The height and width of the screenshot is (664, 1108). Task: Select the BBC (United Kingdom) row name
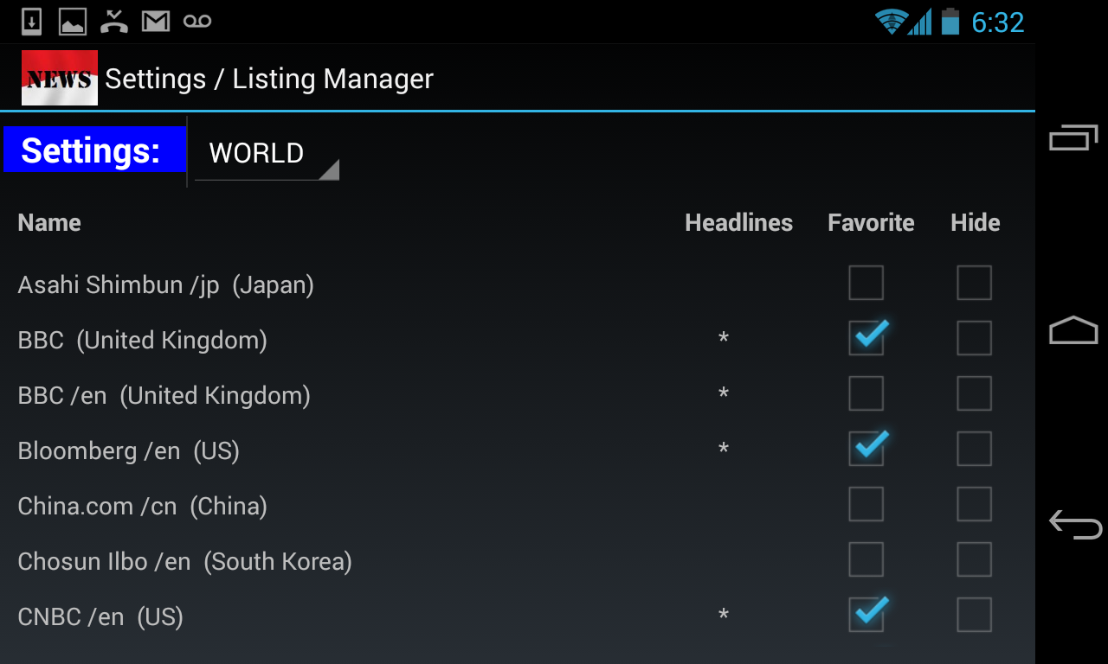click(x=142, y=341)
